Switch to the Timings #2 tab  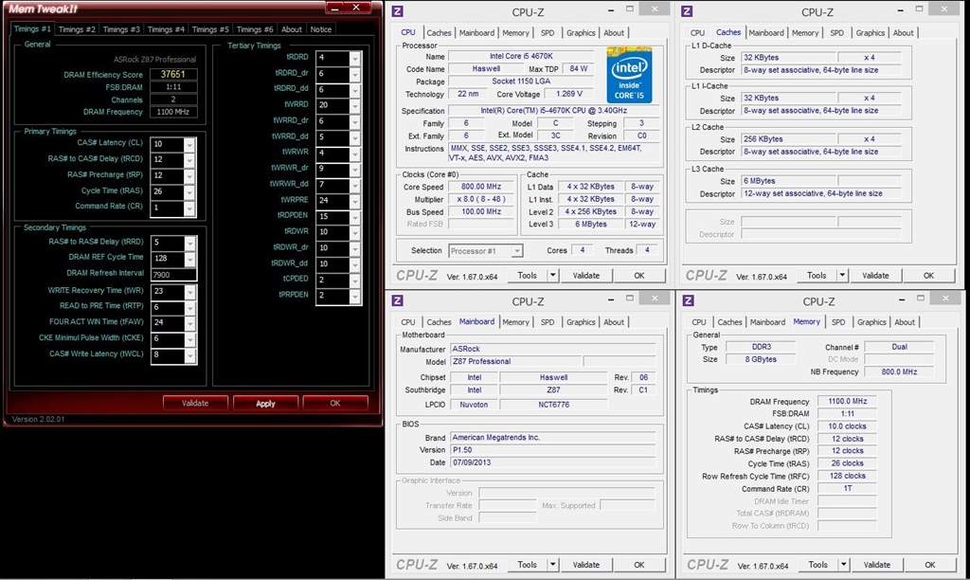point(77,29)
